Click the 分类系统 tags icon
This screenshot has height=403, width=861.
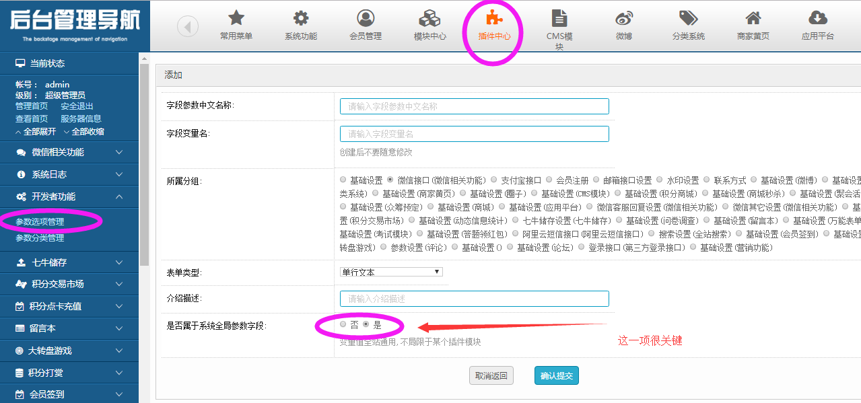(688, 18)
